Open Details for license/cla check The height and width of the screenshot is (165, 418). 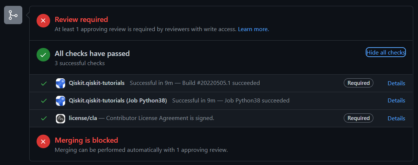(396, 118)
